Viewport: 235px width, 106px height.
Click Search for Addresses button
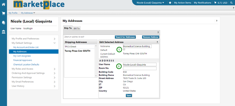click(x=125, y=37)
